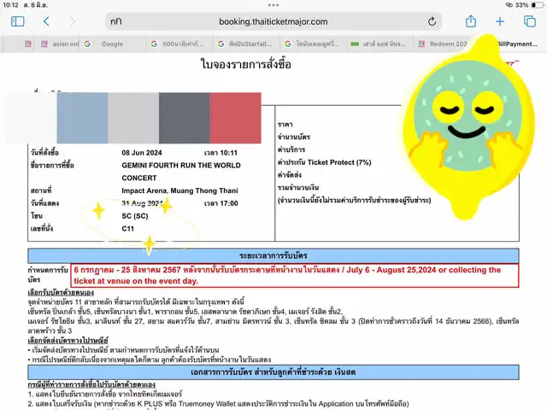Tap the page format 'กก' button
The image size is (547, 410).
(x=115, y=21)
